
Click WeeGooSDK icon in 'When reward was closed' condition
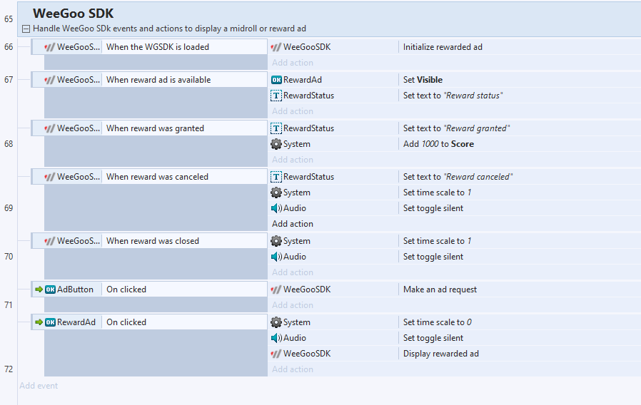pos(50,241)
